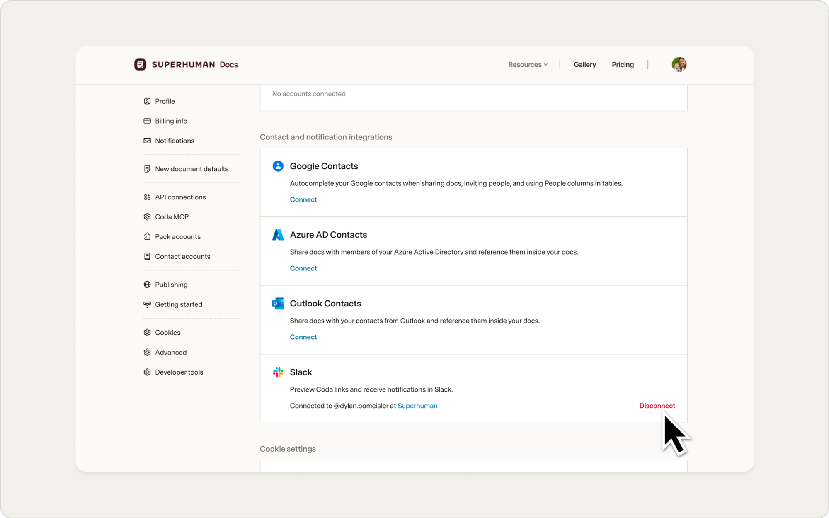
Task: Click the API connections icon
Action: [x=147, y=197]
